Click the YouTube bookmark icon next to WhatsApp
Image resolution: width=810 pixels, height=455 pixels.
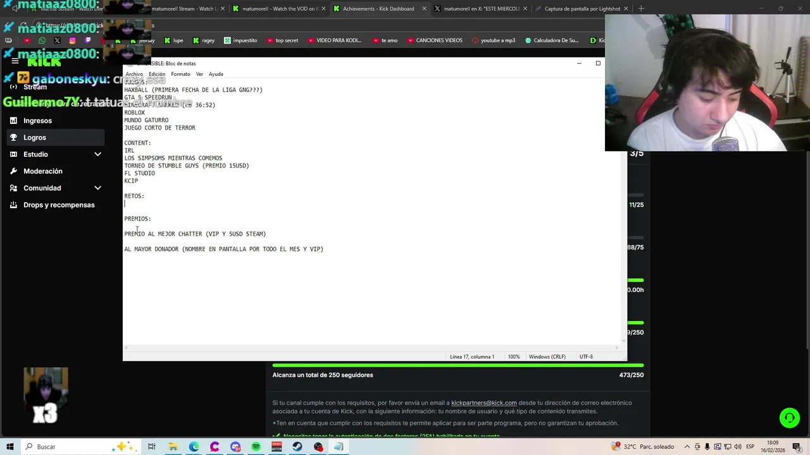click(x=27, y=40)
